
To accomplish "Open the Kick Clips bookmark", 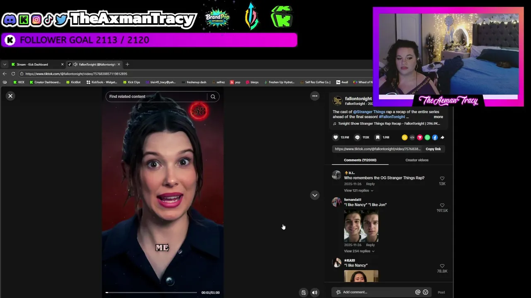I will [131, 82].
